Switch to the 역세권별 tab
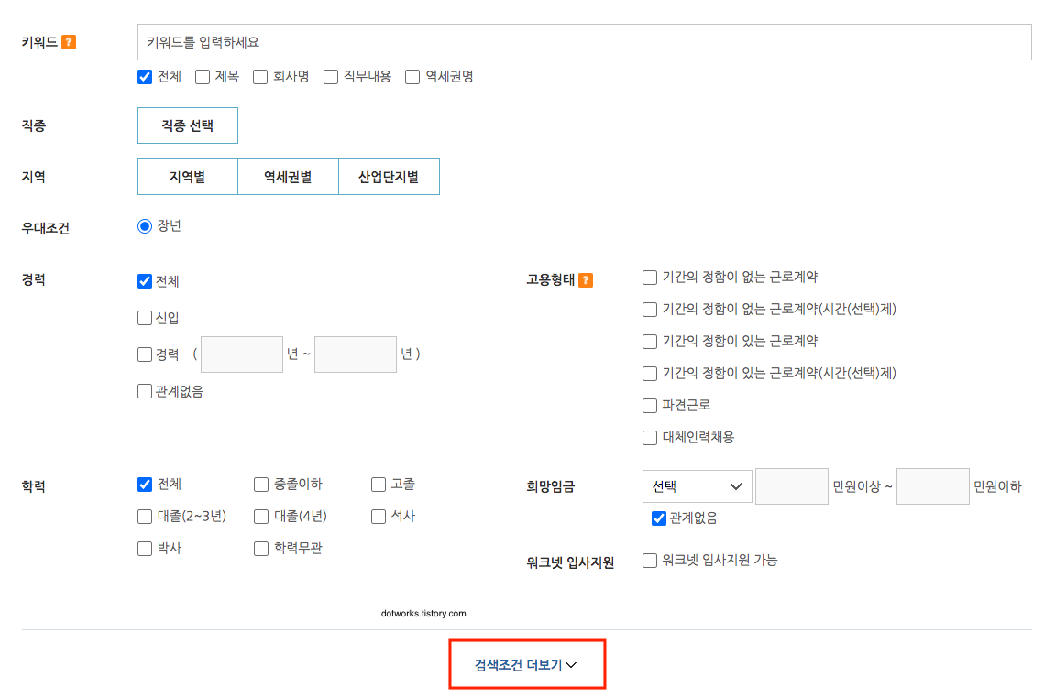 click(288, 176)
